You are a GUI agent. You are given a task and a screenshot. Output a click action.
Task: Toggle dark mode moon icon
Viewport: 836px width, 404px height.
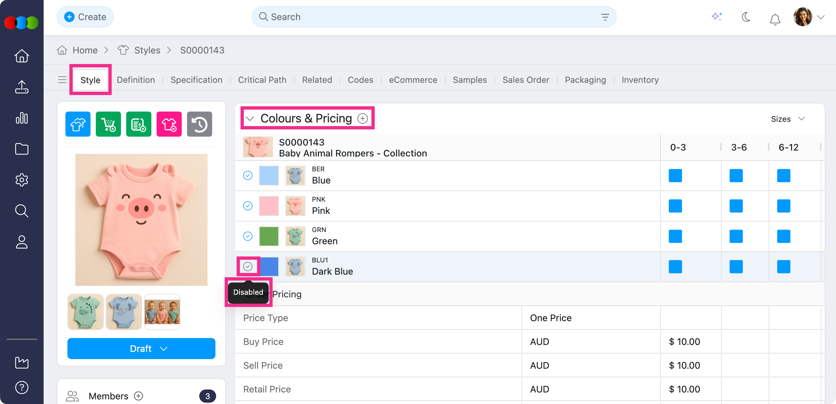tap(746, 17)
